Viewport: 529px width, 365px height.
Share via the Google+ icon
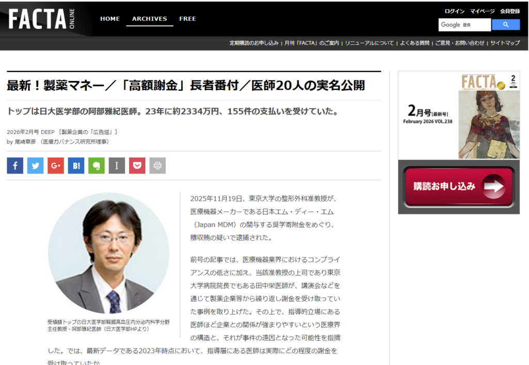coord(56,166)
